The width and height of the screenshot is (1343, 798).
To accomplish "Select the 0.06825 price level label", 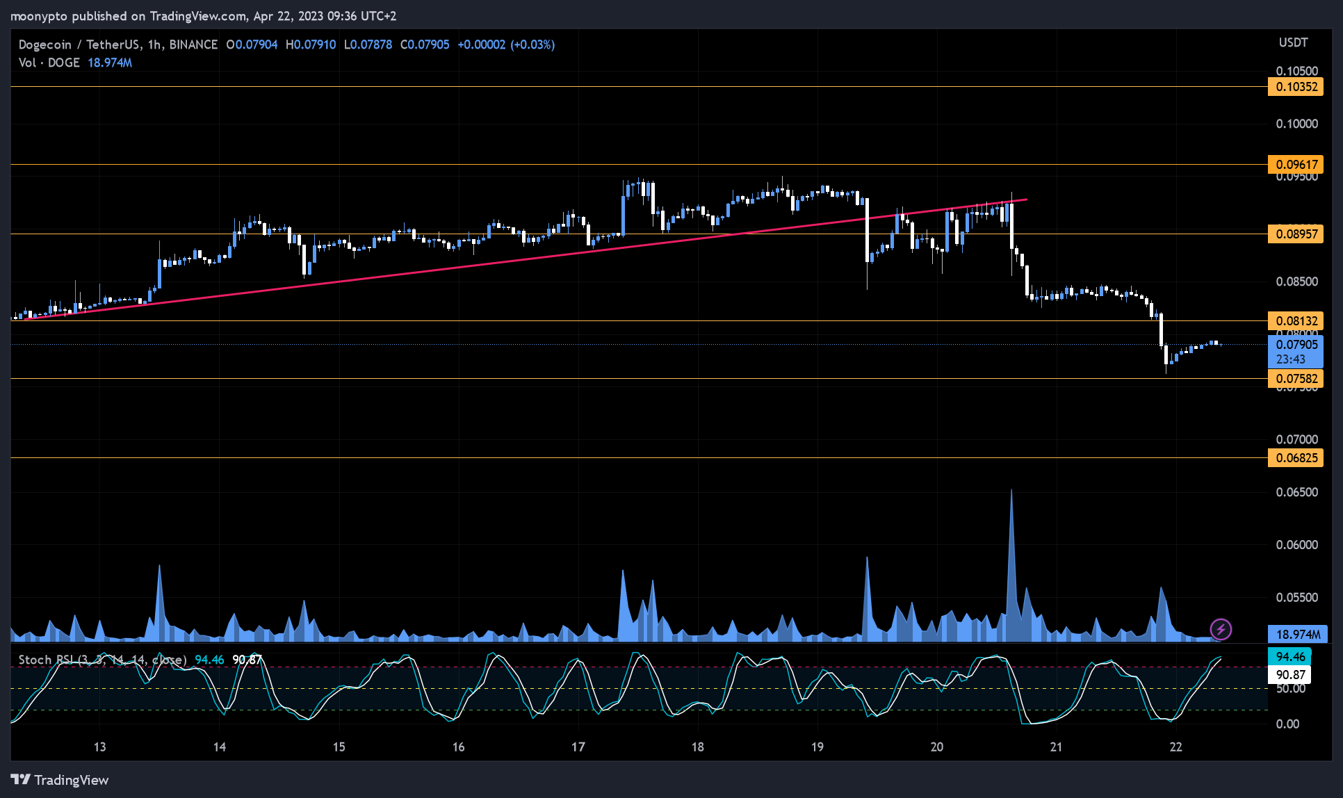I will pyautogui.click(x=1296, y=458).
